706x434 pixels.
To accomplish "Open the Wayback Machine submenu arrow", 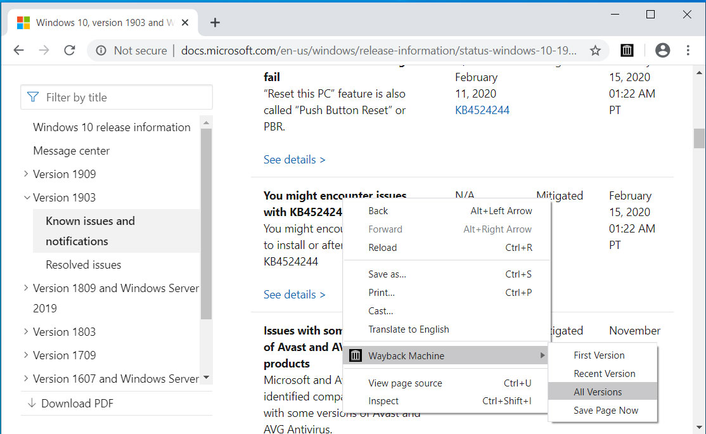I will 542,355.
